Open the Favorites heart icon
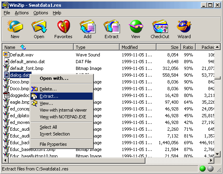The width and height of the screenshot is (223, 174). (x=63, y=27)
